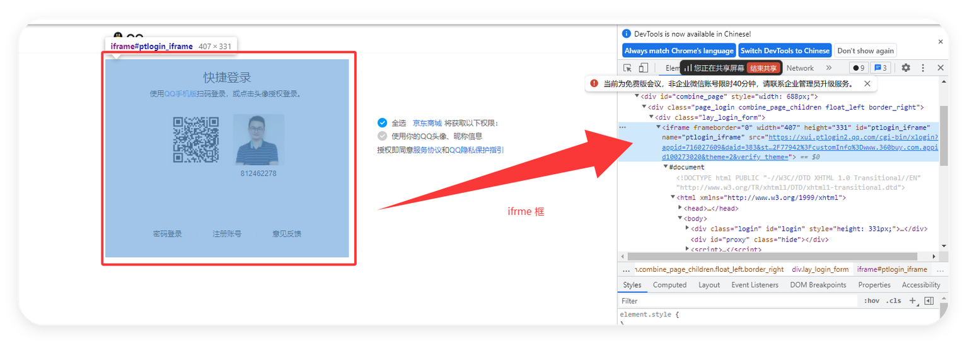Click the QR code in login frame
This screenshot has height=343, width=967.
[x=196, y=139]
